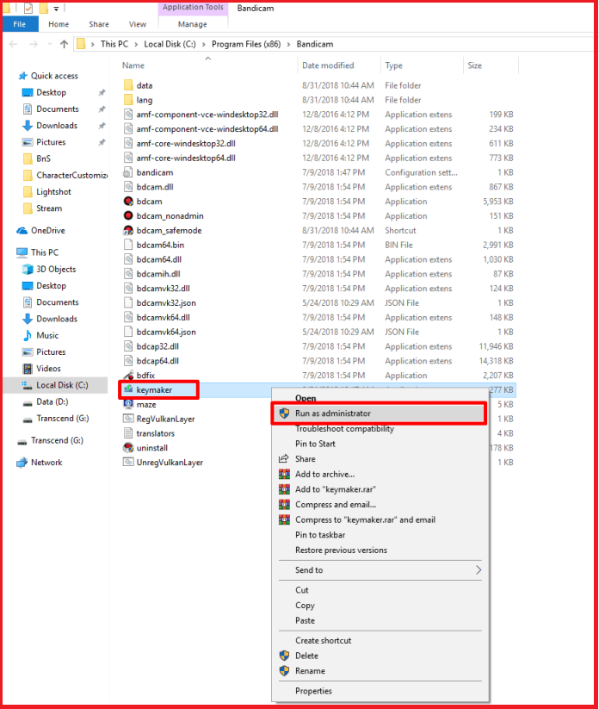Switch to the View ribbon tab
The height and width of the screenshot is (709, 599).
(x=138, y=24)
